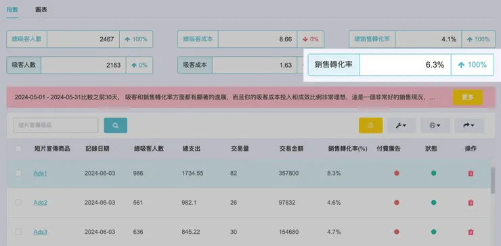The width and height of the screenshot is (501, 246).
Task: Click the search magnifier button
Action: 115,126
